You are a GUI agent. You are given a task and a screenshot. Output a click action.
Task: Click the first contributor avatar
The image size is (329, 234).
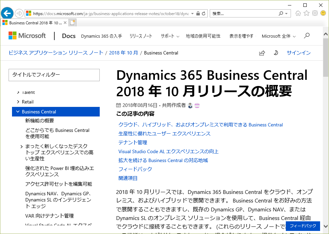click(190, 106)
